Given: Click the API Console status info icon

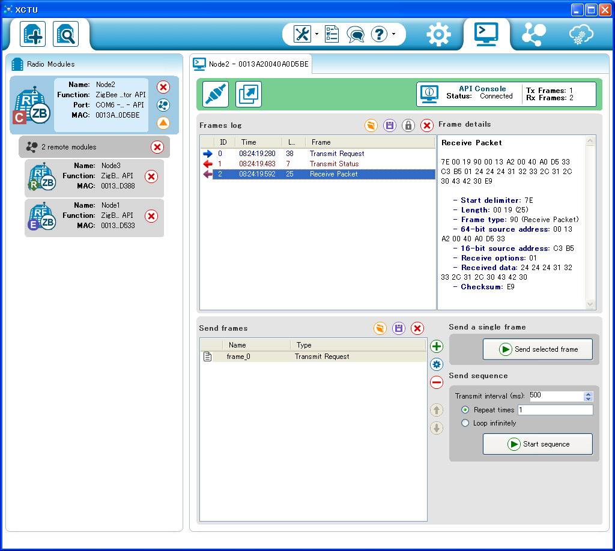Looking at the screenshot, I should pos(429,94).
